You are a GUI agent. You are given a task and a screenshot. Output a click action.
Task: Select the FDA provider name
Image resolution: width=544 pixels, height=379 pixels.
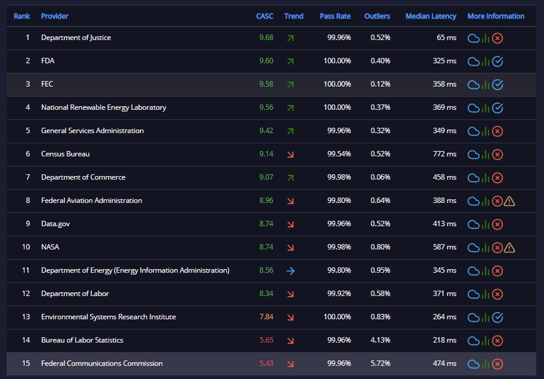(48, 60)
